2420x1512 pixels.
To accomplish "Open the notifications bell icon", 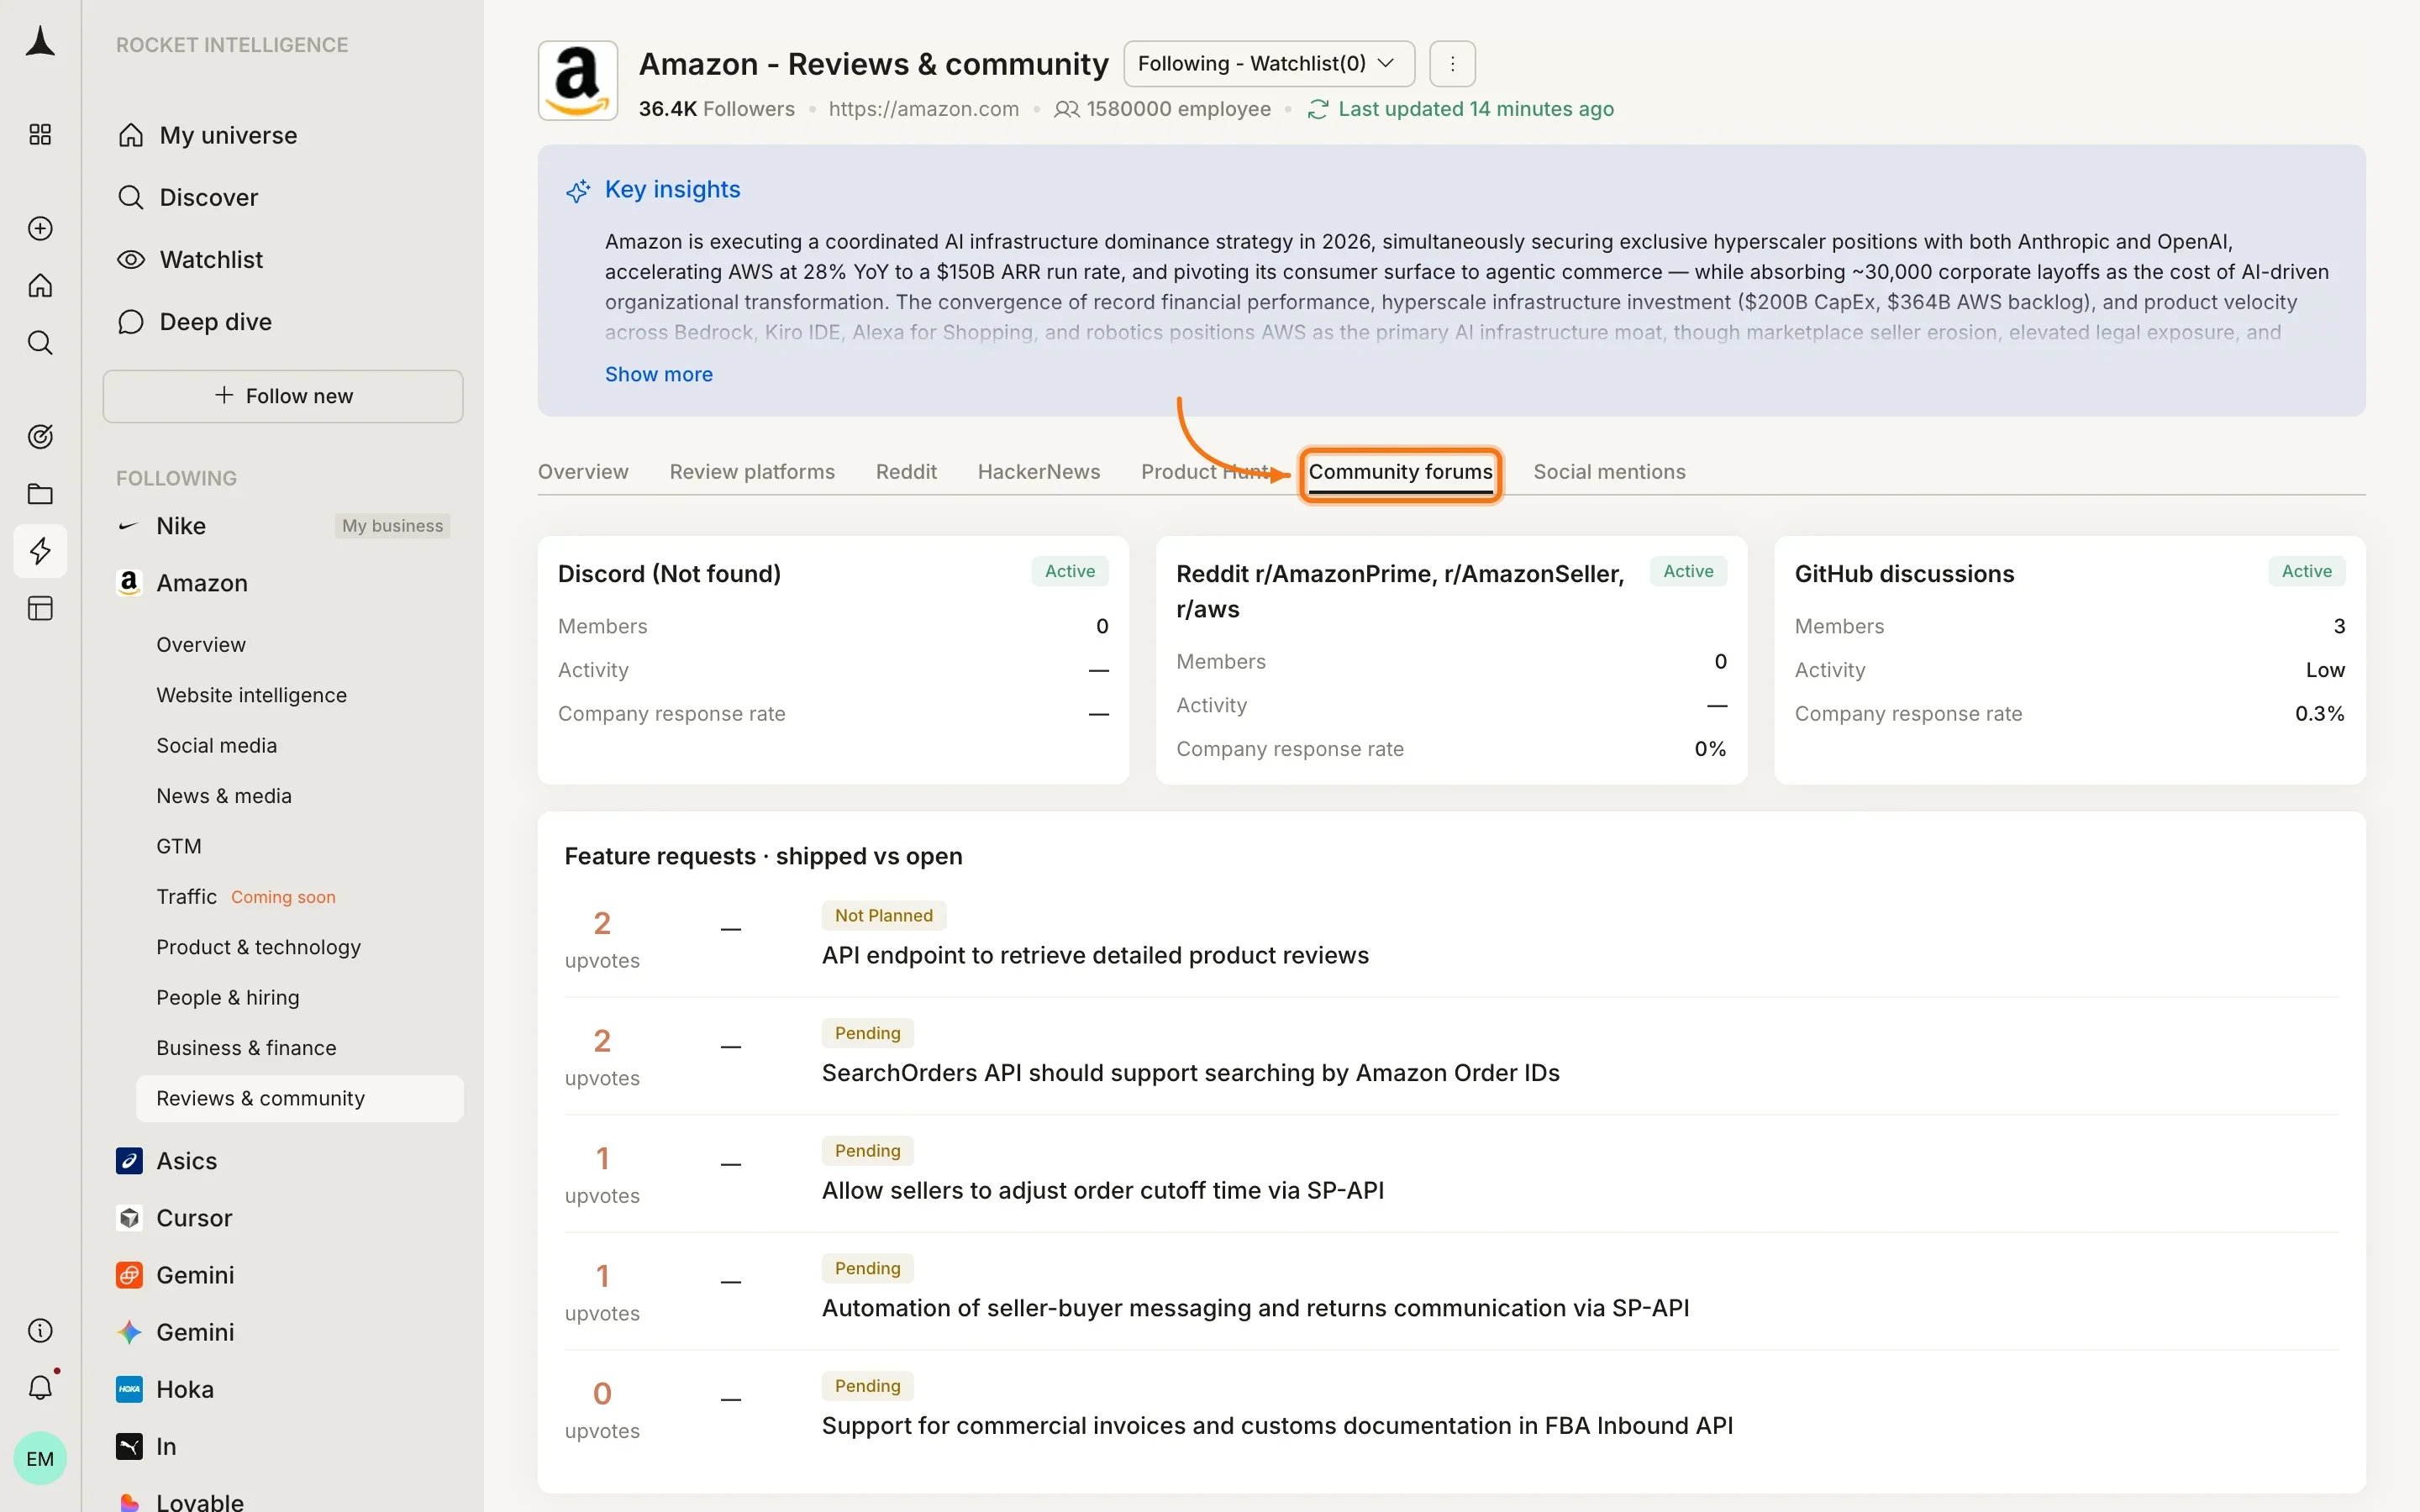I will point(40,1388).
